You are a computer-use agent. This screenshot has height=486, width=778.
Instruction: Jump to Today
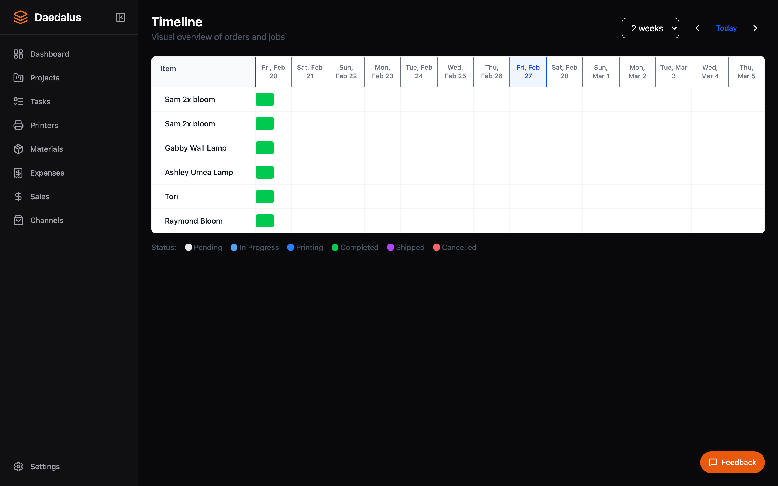point(726,28)
